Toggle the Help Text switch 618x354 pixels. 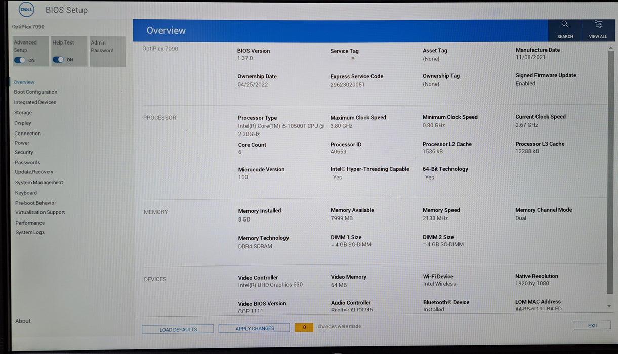click(x=58, y=60)
